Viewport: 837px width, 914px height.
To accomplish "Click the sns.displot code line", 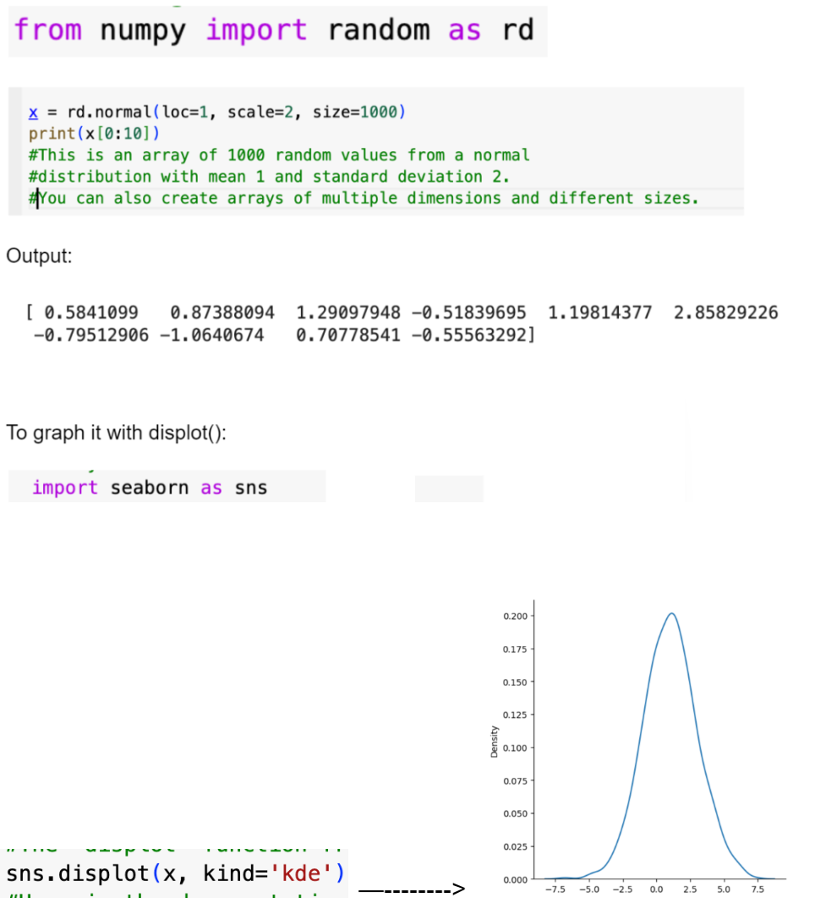I will (176, 873).
